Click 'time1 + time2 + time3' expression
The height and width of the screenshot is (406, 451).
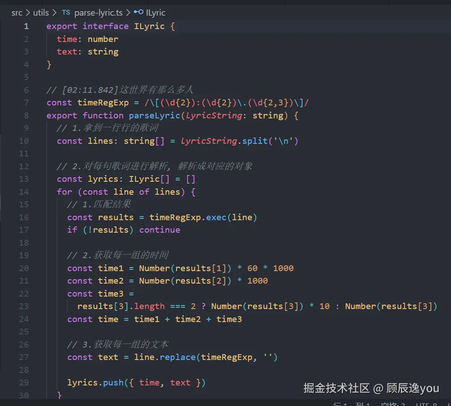pyautogui.click(x=188, y=319)
